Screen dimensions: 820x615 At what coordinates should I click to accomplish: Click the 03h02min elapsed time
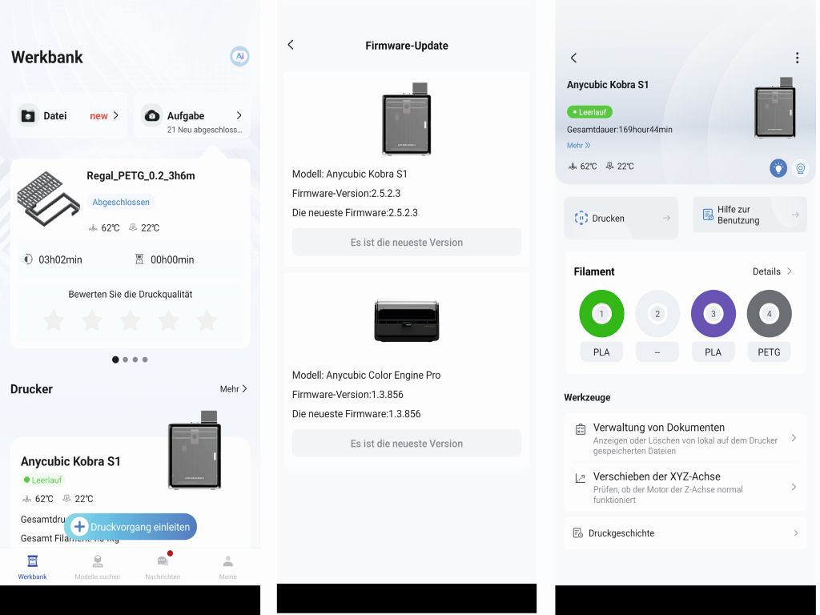click(60, 259)
